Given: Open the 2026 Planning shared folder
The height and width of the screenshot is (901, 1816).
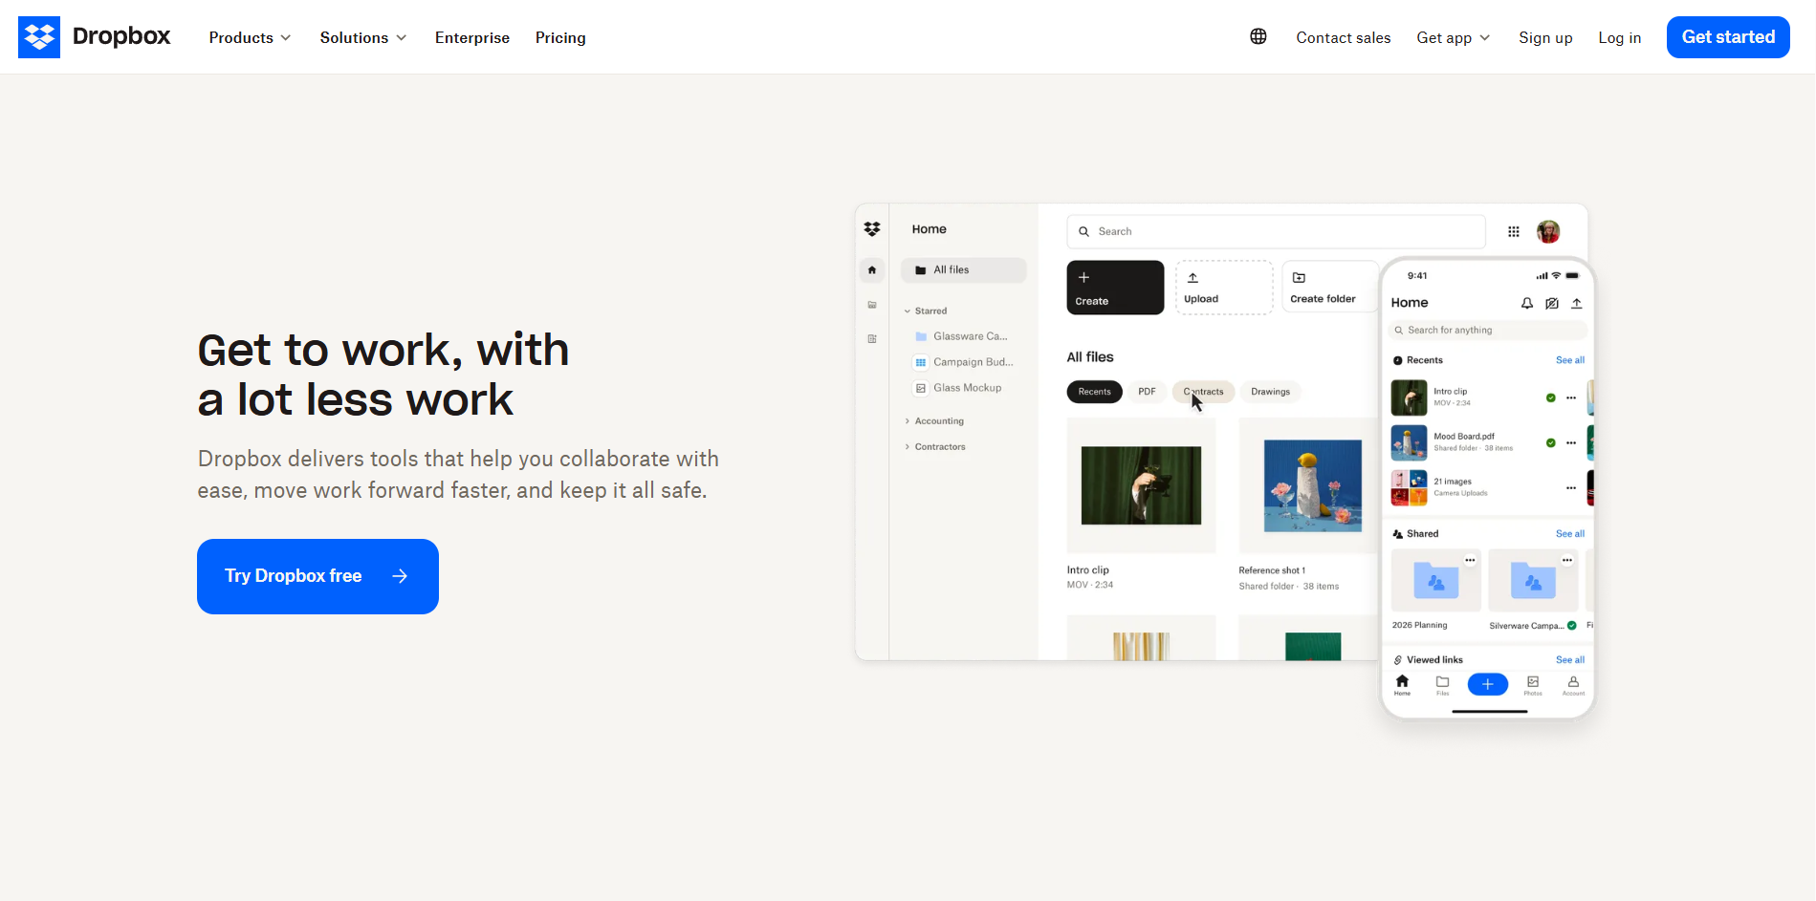Looking at the screenshot, I should (1435, 581).
